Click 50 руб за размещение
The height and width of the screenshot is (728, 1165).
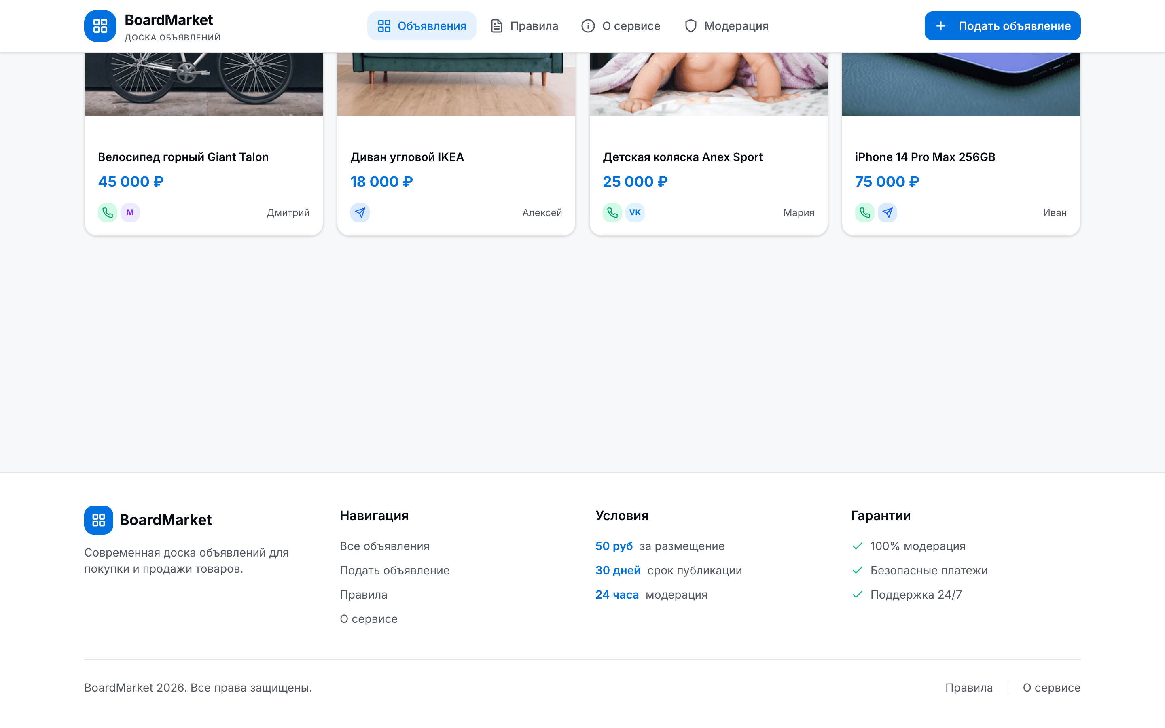coord(660,546)
